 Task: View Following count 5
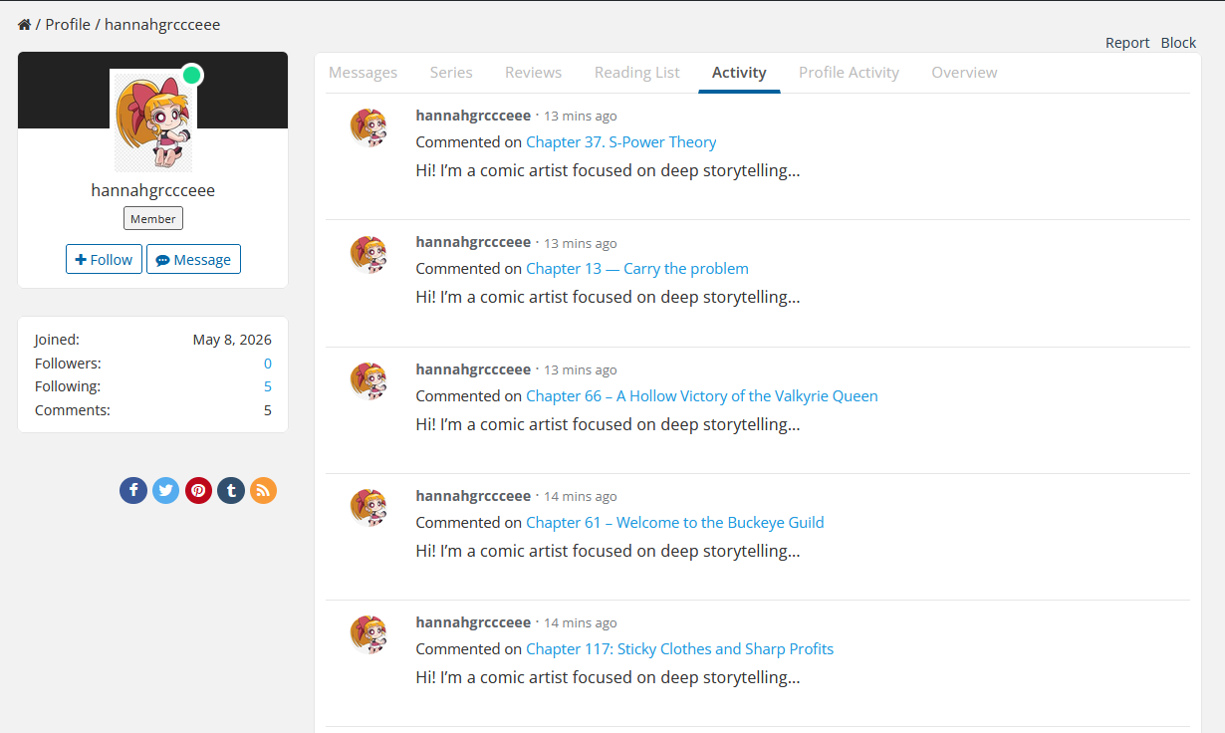[268, 386]
